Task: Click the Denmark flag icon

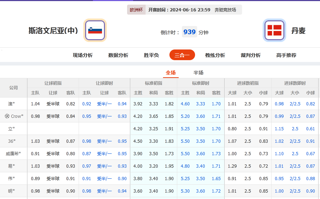Action: [x=274, y=30]
